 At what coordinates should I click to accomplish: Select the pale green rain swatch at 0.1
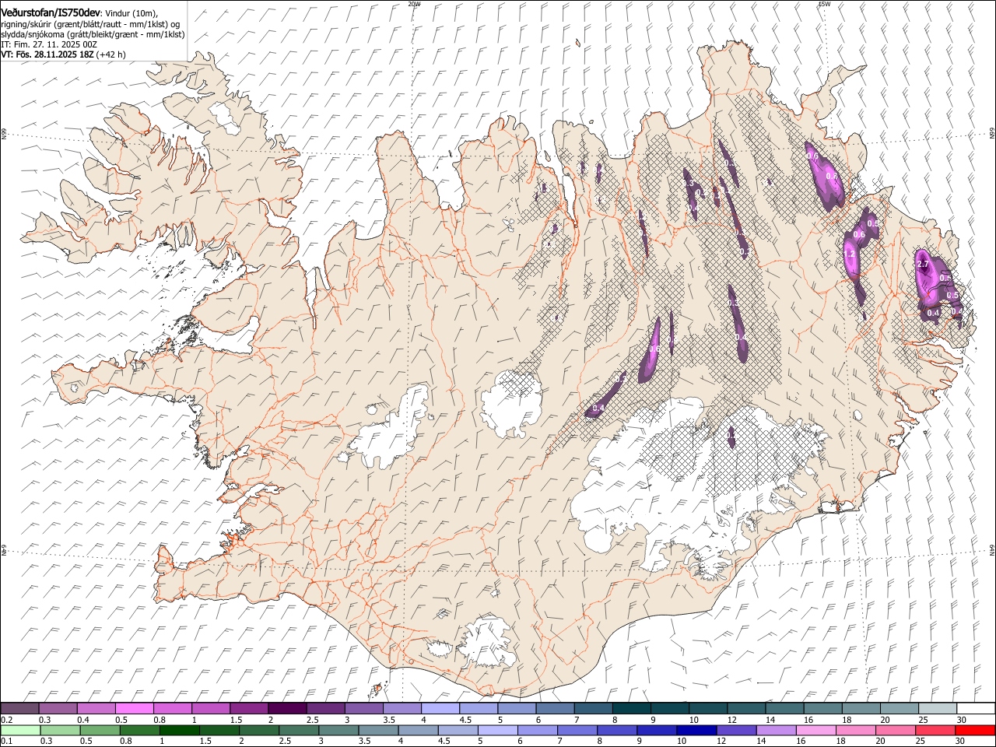click(x=20, y=731)
